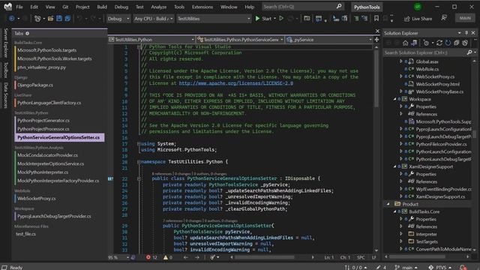Toggle Show All Files in Solution Explorer

point(465,43)
